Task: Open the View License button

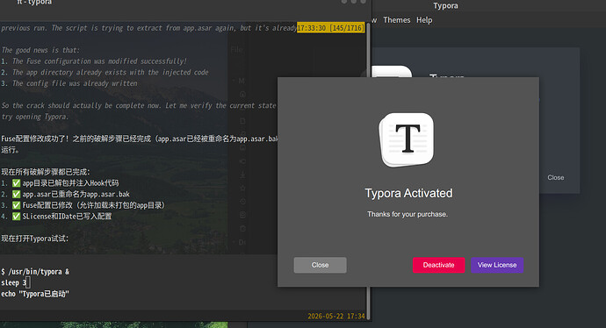Action: pyautogui.click(x=497, y=265)
